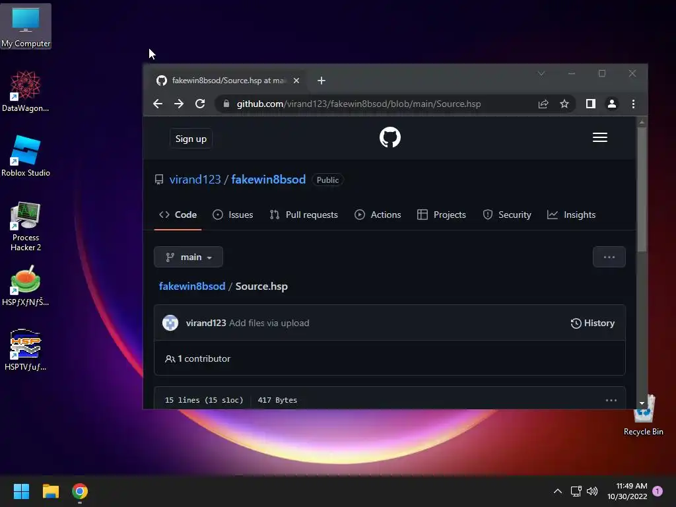Open the HSP script editor teacup shortcut
The width and height of the screenshot is (676, 507).
tap(26, 285)
